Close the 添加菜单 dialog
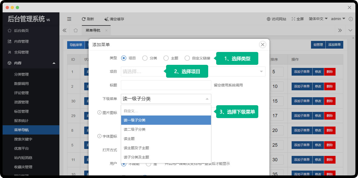 (x=262, y=44)
